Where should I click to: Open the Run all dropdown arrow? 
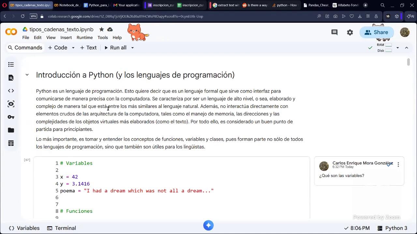[x=132, y=48]
